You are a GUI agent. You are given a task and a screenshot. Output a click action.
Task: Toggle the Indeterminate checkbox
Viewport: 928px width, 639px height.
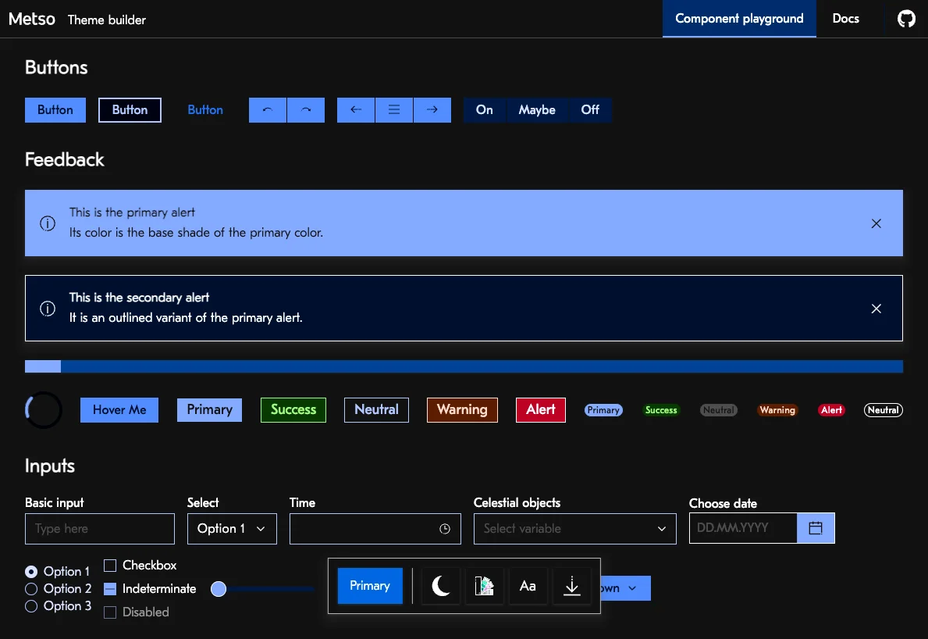coord(110,589)
